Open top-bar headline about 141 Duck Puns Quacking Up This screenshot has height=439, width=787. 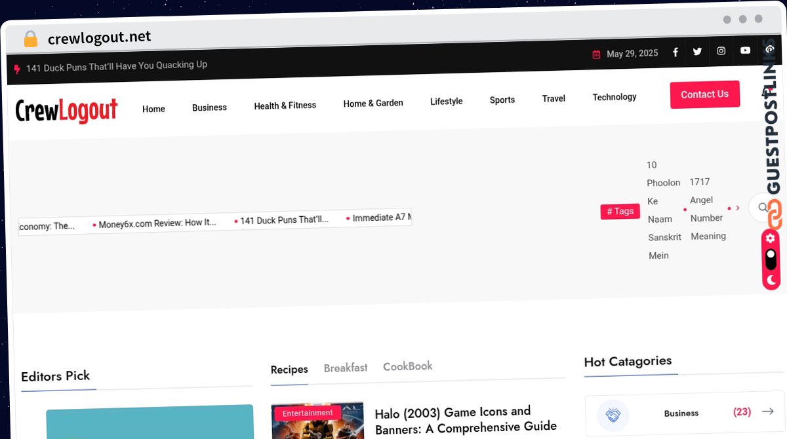[117, 66]
